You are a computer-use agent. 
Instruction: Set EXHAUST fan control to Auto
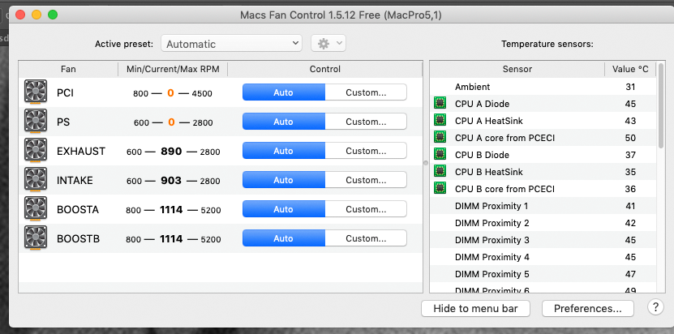click(284, 151)
